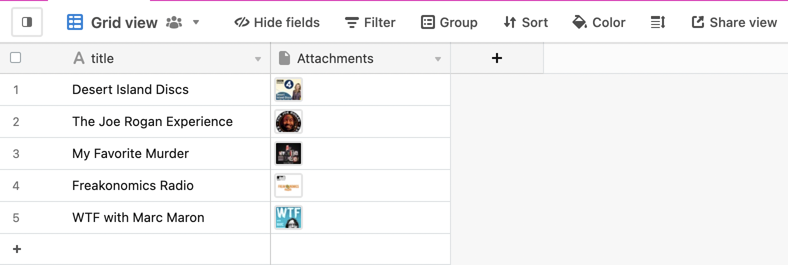
Task: Add a new field with plus icon
Action: [497, 58]
